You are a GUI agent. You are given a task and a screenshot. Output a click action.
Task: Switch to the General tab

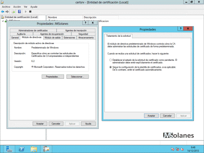[x=15, y=38]
